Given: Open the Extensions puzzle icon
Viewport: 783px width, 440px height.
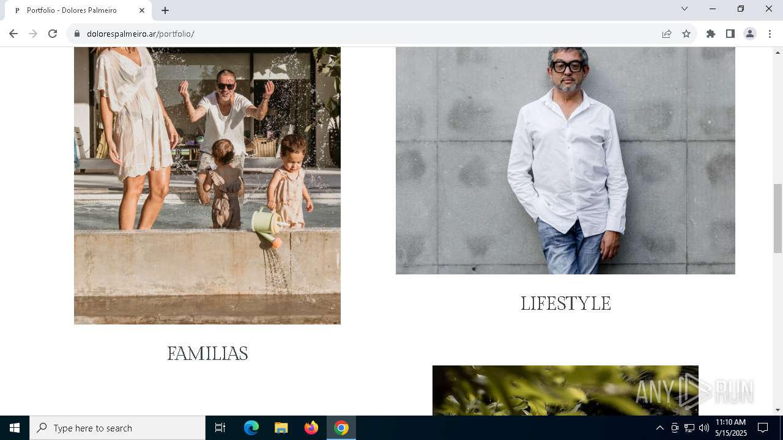Looking at the screenshot, I should (x=711, y=34).
